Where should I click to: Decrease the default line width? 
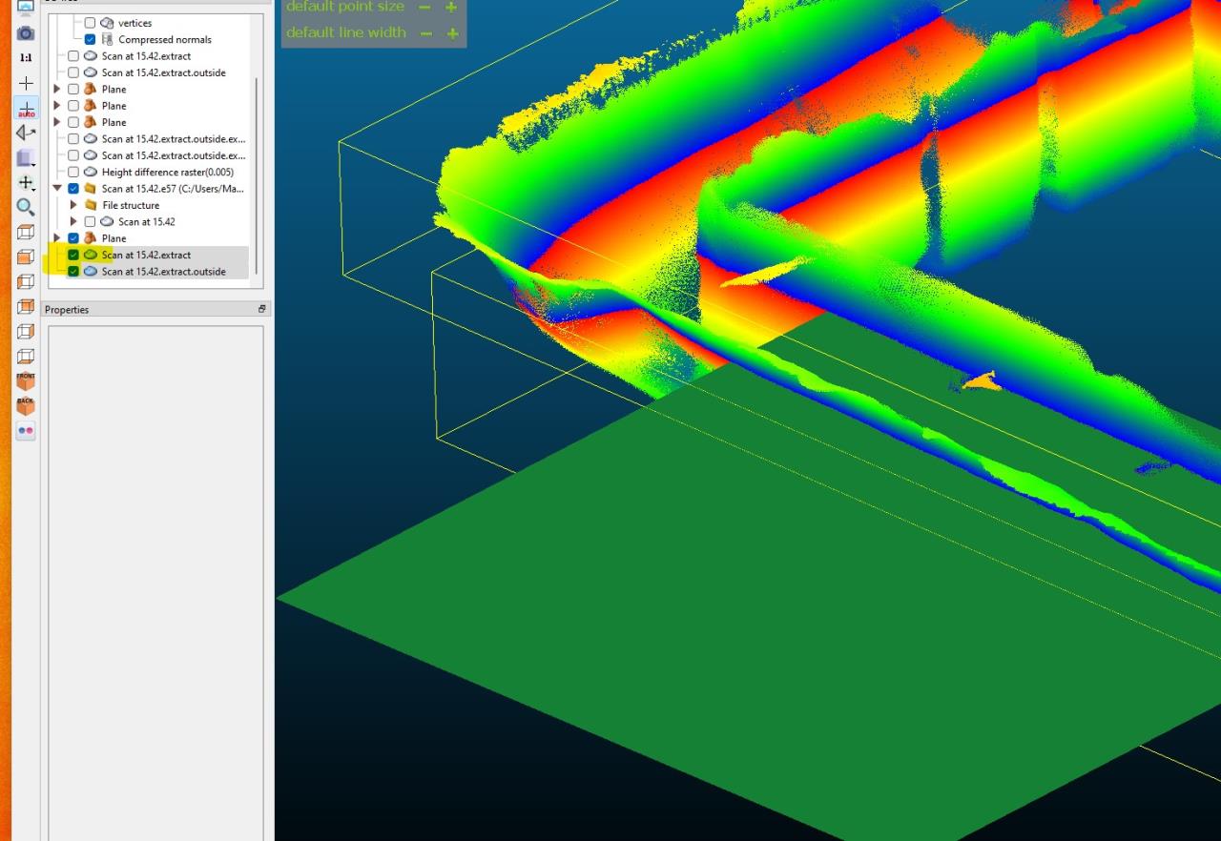point(425,33)
